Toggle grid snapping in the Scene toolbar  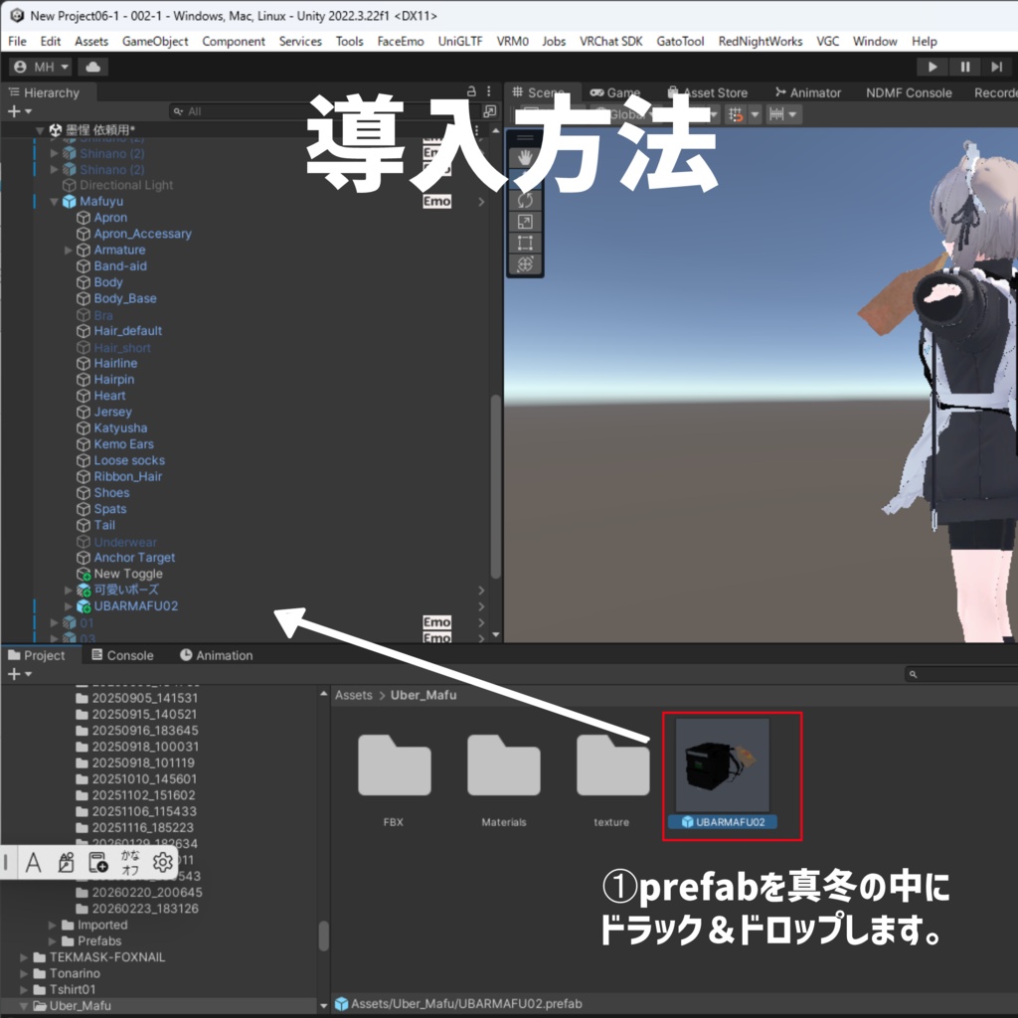pyautogui.click(x=736, y=114)
